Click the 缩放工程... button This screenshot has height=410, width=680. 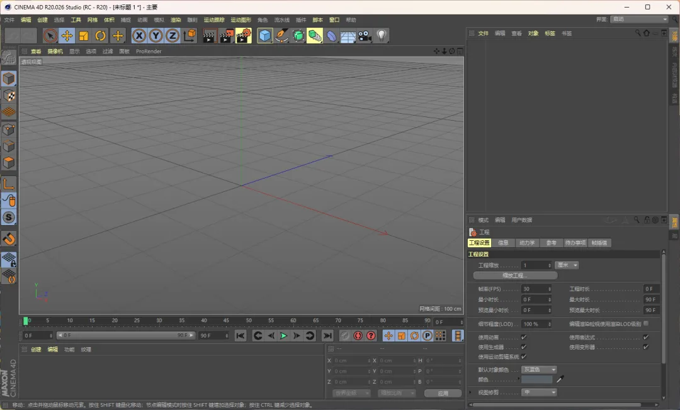coord(515,275)
